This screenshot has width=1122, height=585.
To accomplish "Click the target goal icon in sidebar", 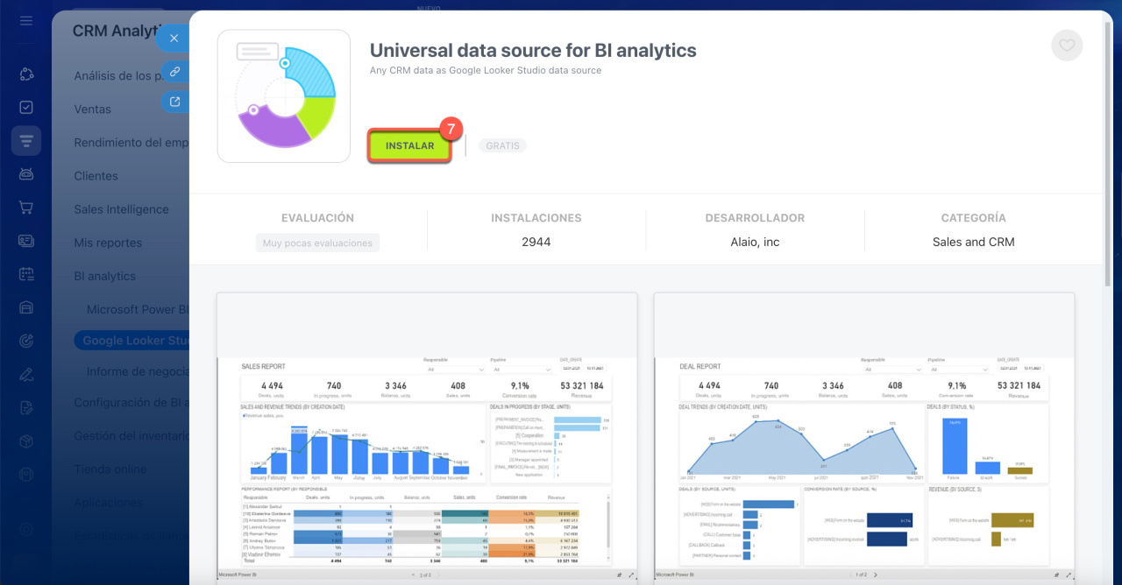I will 26,341.
